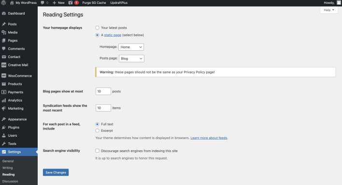Click the Dashboard gauge icon in sidebar
Viewport: 342px width, 185px height.
pos(4,14)
